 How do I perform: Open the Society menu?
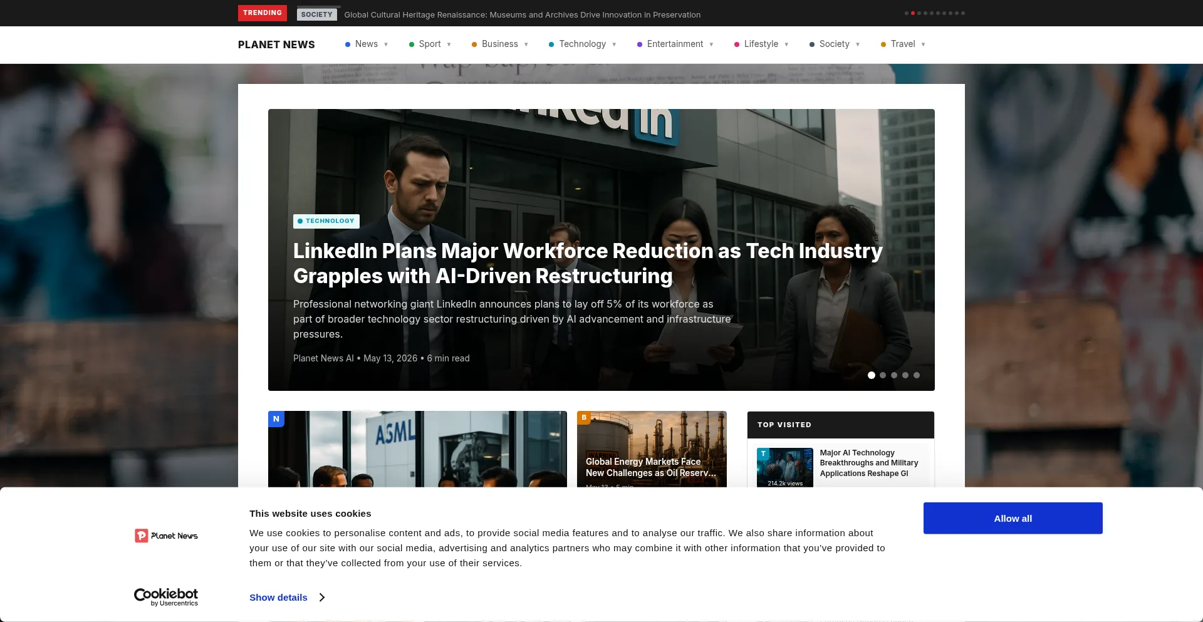pyautogui.click(x=835, y=44)
